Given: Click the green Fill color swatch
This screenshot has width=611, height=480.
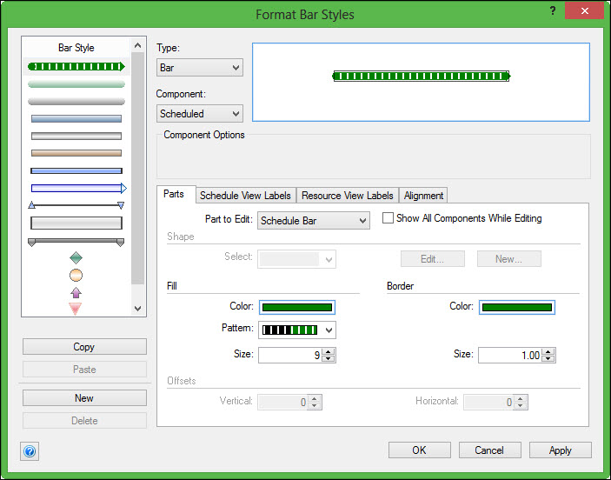Looking at the screenshot, I should (296, 307).
